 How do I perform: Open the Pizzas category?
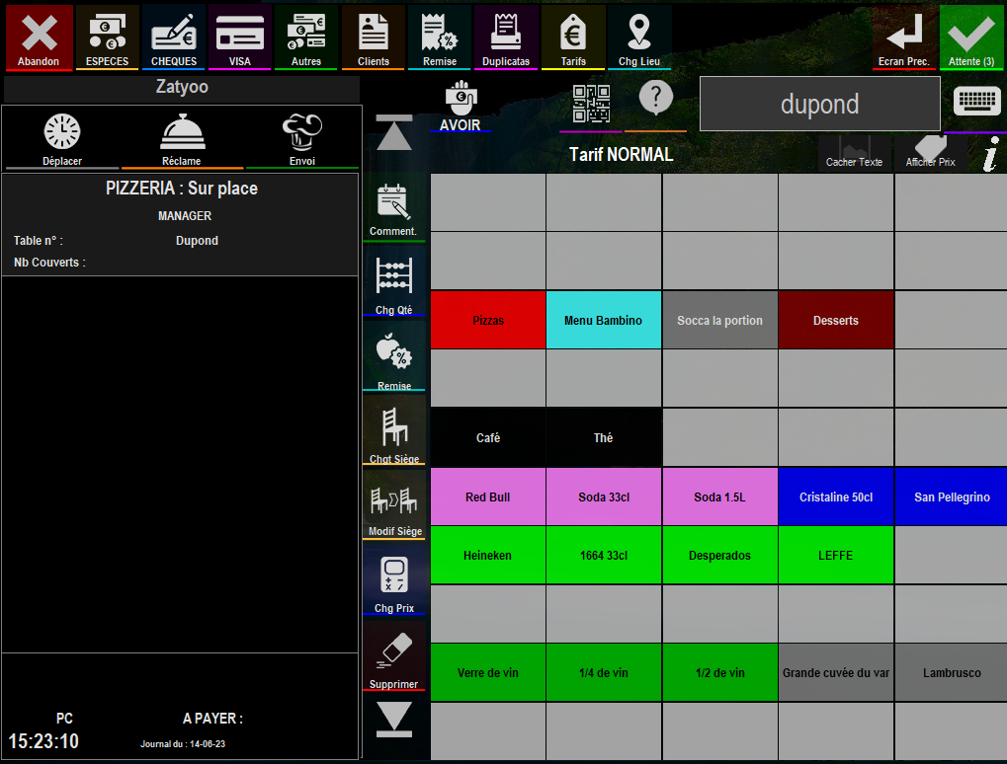tap(488, 320)
